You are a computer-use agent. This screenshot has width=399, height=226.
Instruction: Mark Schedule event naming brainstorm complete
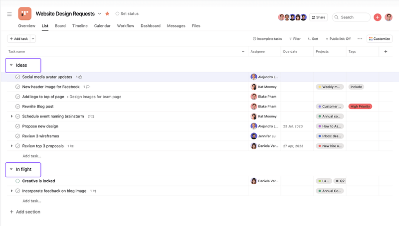[17, 116]
